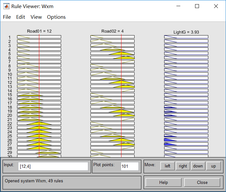Screen dimensions: 226x192
Task: Move the plots up
Action: [213, 166]
